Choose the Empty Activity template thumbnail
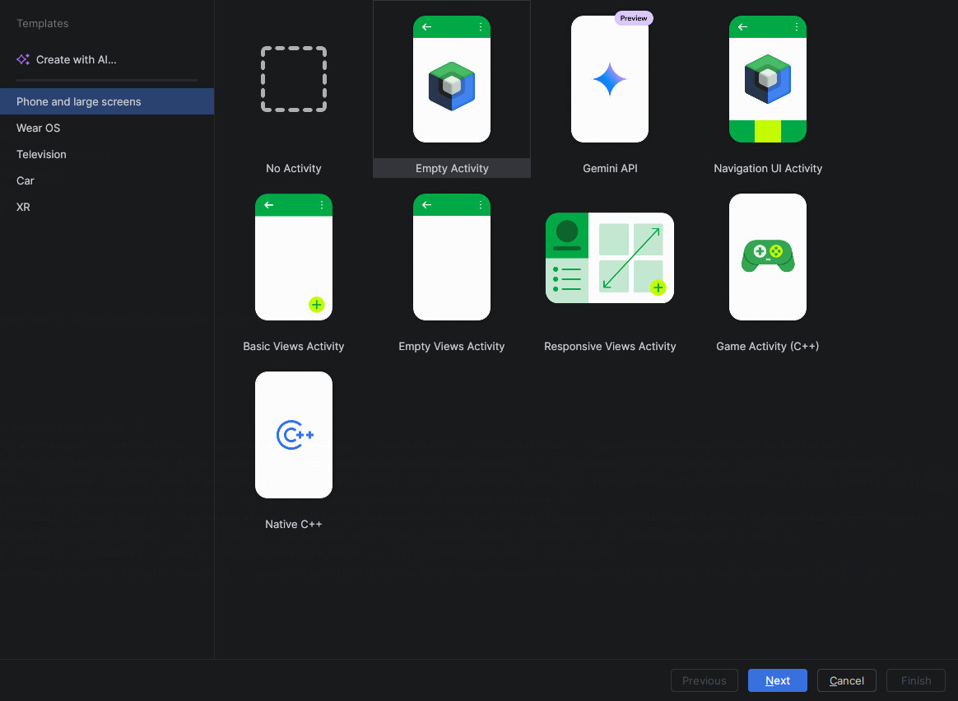The height and width of the screenshot is (701, 958). coord(452,80)
